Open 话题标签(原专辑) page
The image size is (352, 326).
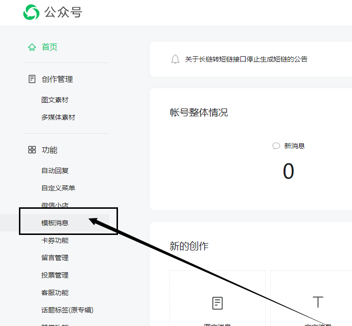coord(67,310)
